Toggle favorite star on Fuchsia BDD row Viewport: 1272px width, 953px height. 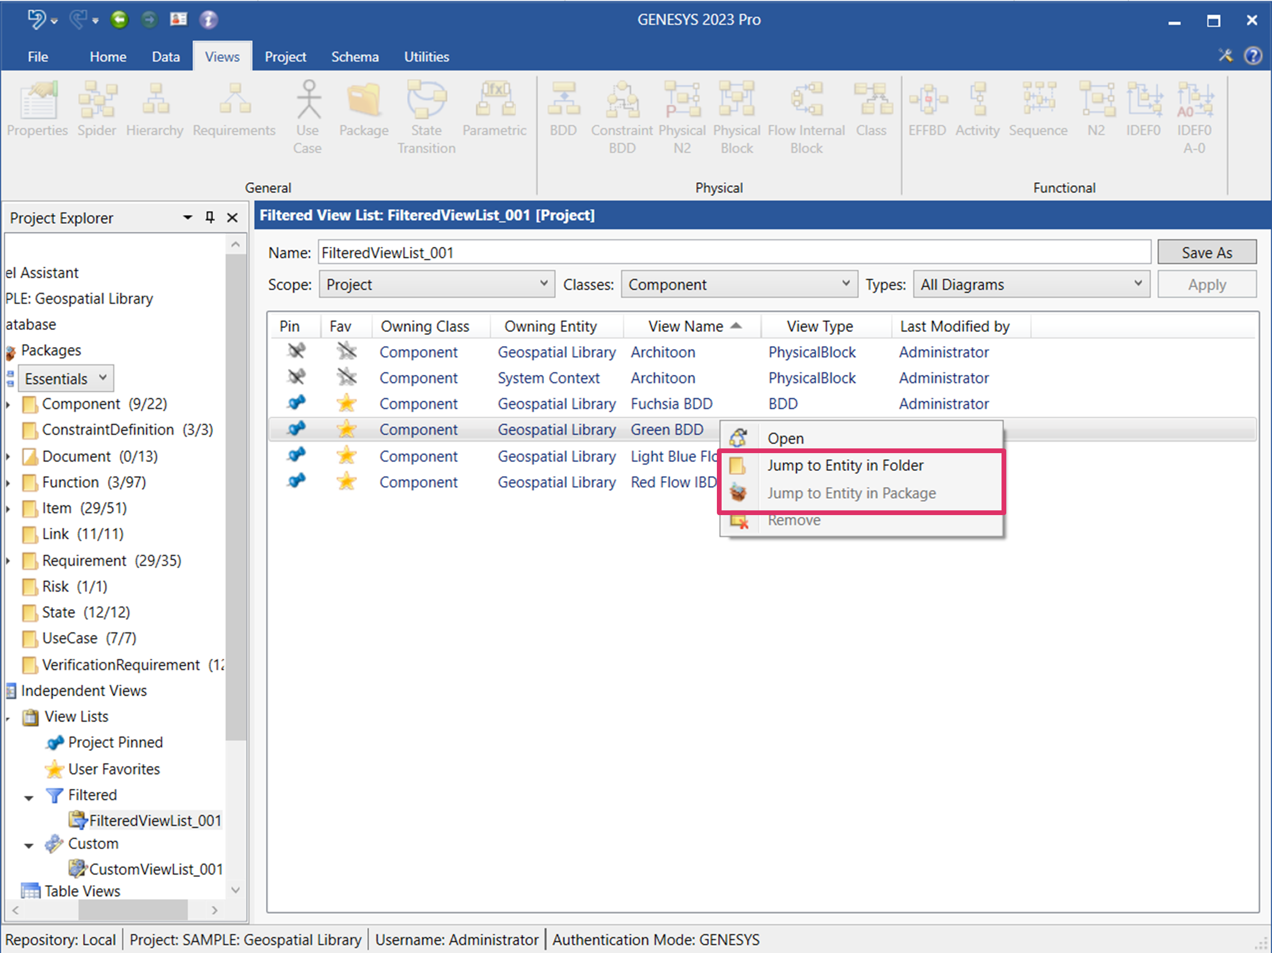[x=346, y=403]
